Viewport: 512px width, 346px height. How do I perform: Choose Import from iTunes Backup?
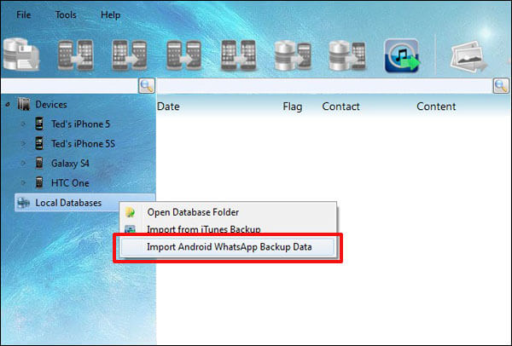pos(204,229)
